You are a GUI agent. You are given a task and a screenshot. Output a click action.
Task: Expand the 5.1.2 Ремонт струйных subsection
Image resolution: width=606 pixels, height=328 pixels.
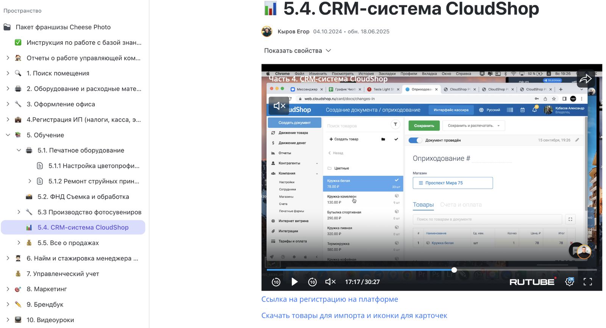30,181
